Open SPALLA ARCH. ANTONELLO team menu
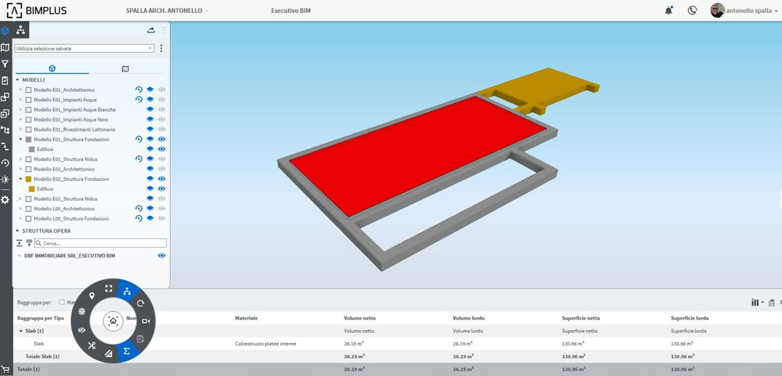The image size is (782, 376). pyautogui.click(x=167, y=11)
